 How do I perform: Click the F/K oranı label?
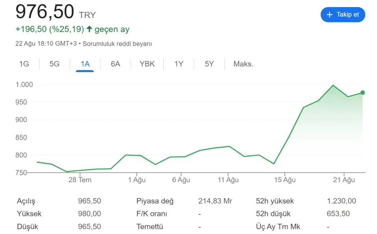click(152, 214)
